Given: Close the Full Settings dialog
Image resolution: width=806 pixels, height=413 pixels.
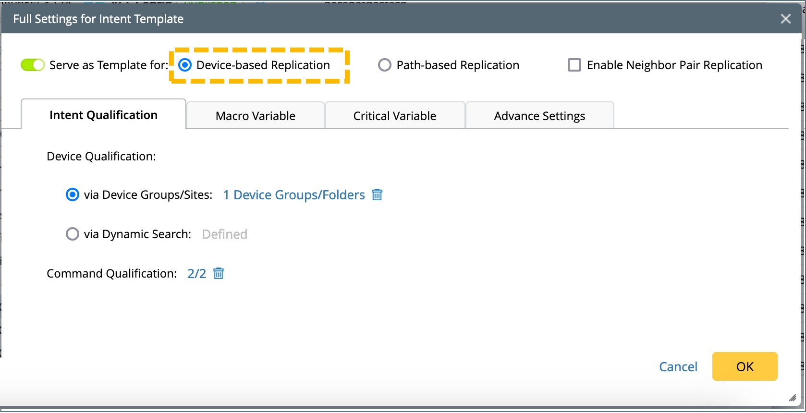Looking at the screenshot, I should pos(786,19).
